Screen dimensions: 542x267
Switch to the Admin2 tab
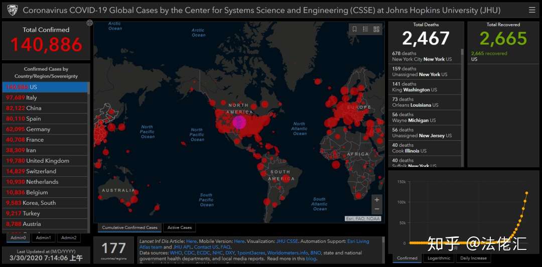coord(69,237)
